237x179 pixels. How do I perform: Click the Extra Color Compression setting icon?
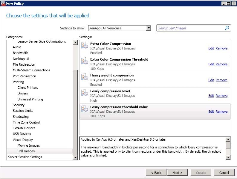[x=85, y=45]
